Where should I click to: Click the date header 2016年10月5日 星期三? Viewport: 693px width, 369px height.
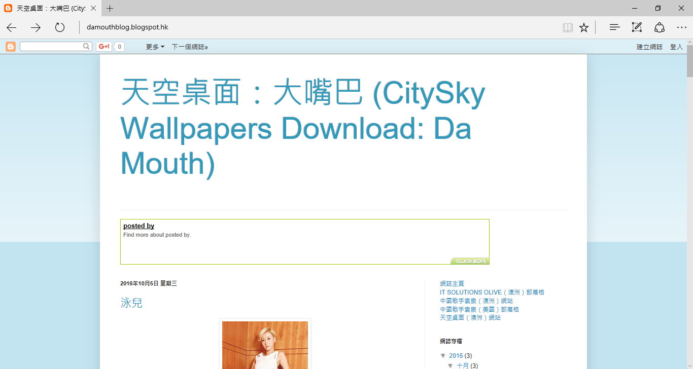(149, 284)
